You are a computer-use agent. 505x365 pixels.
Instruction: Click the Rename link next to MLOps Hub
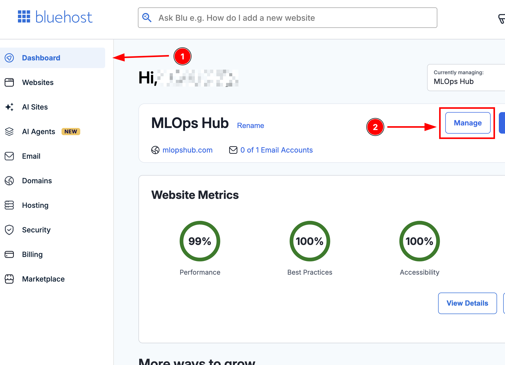click(250, 125)
